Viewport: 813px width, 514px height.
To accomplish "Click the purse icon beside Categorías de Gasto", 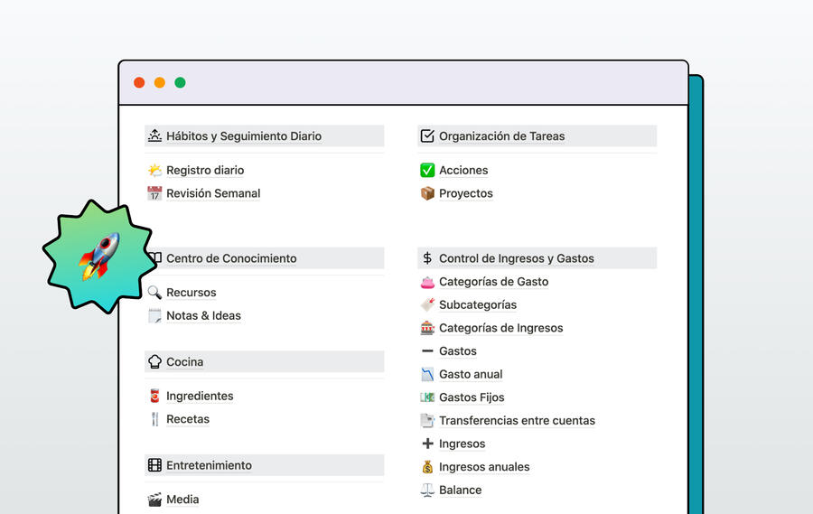I will pyautogui.click(x=427, y=282).
